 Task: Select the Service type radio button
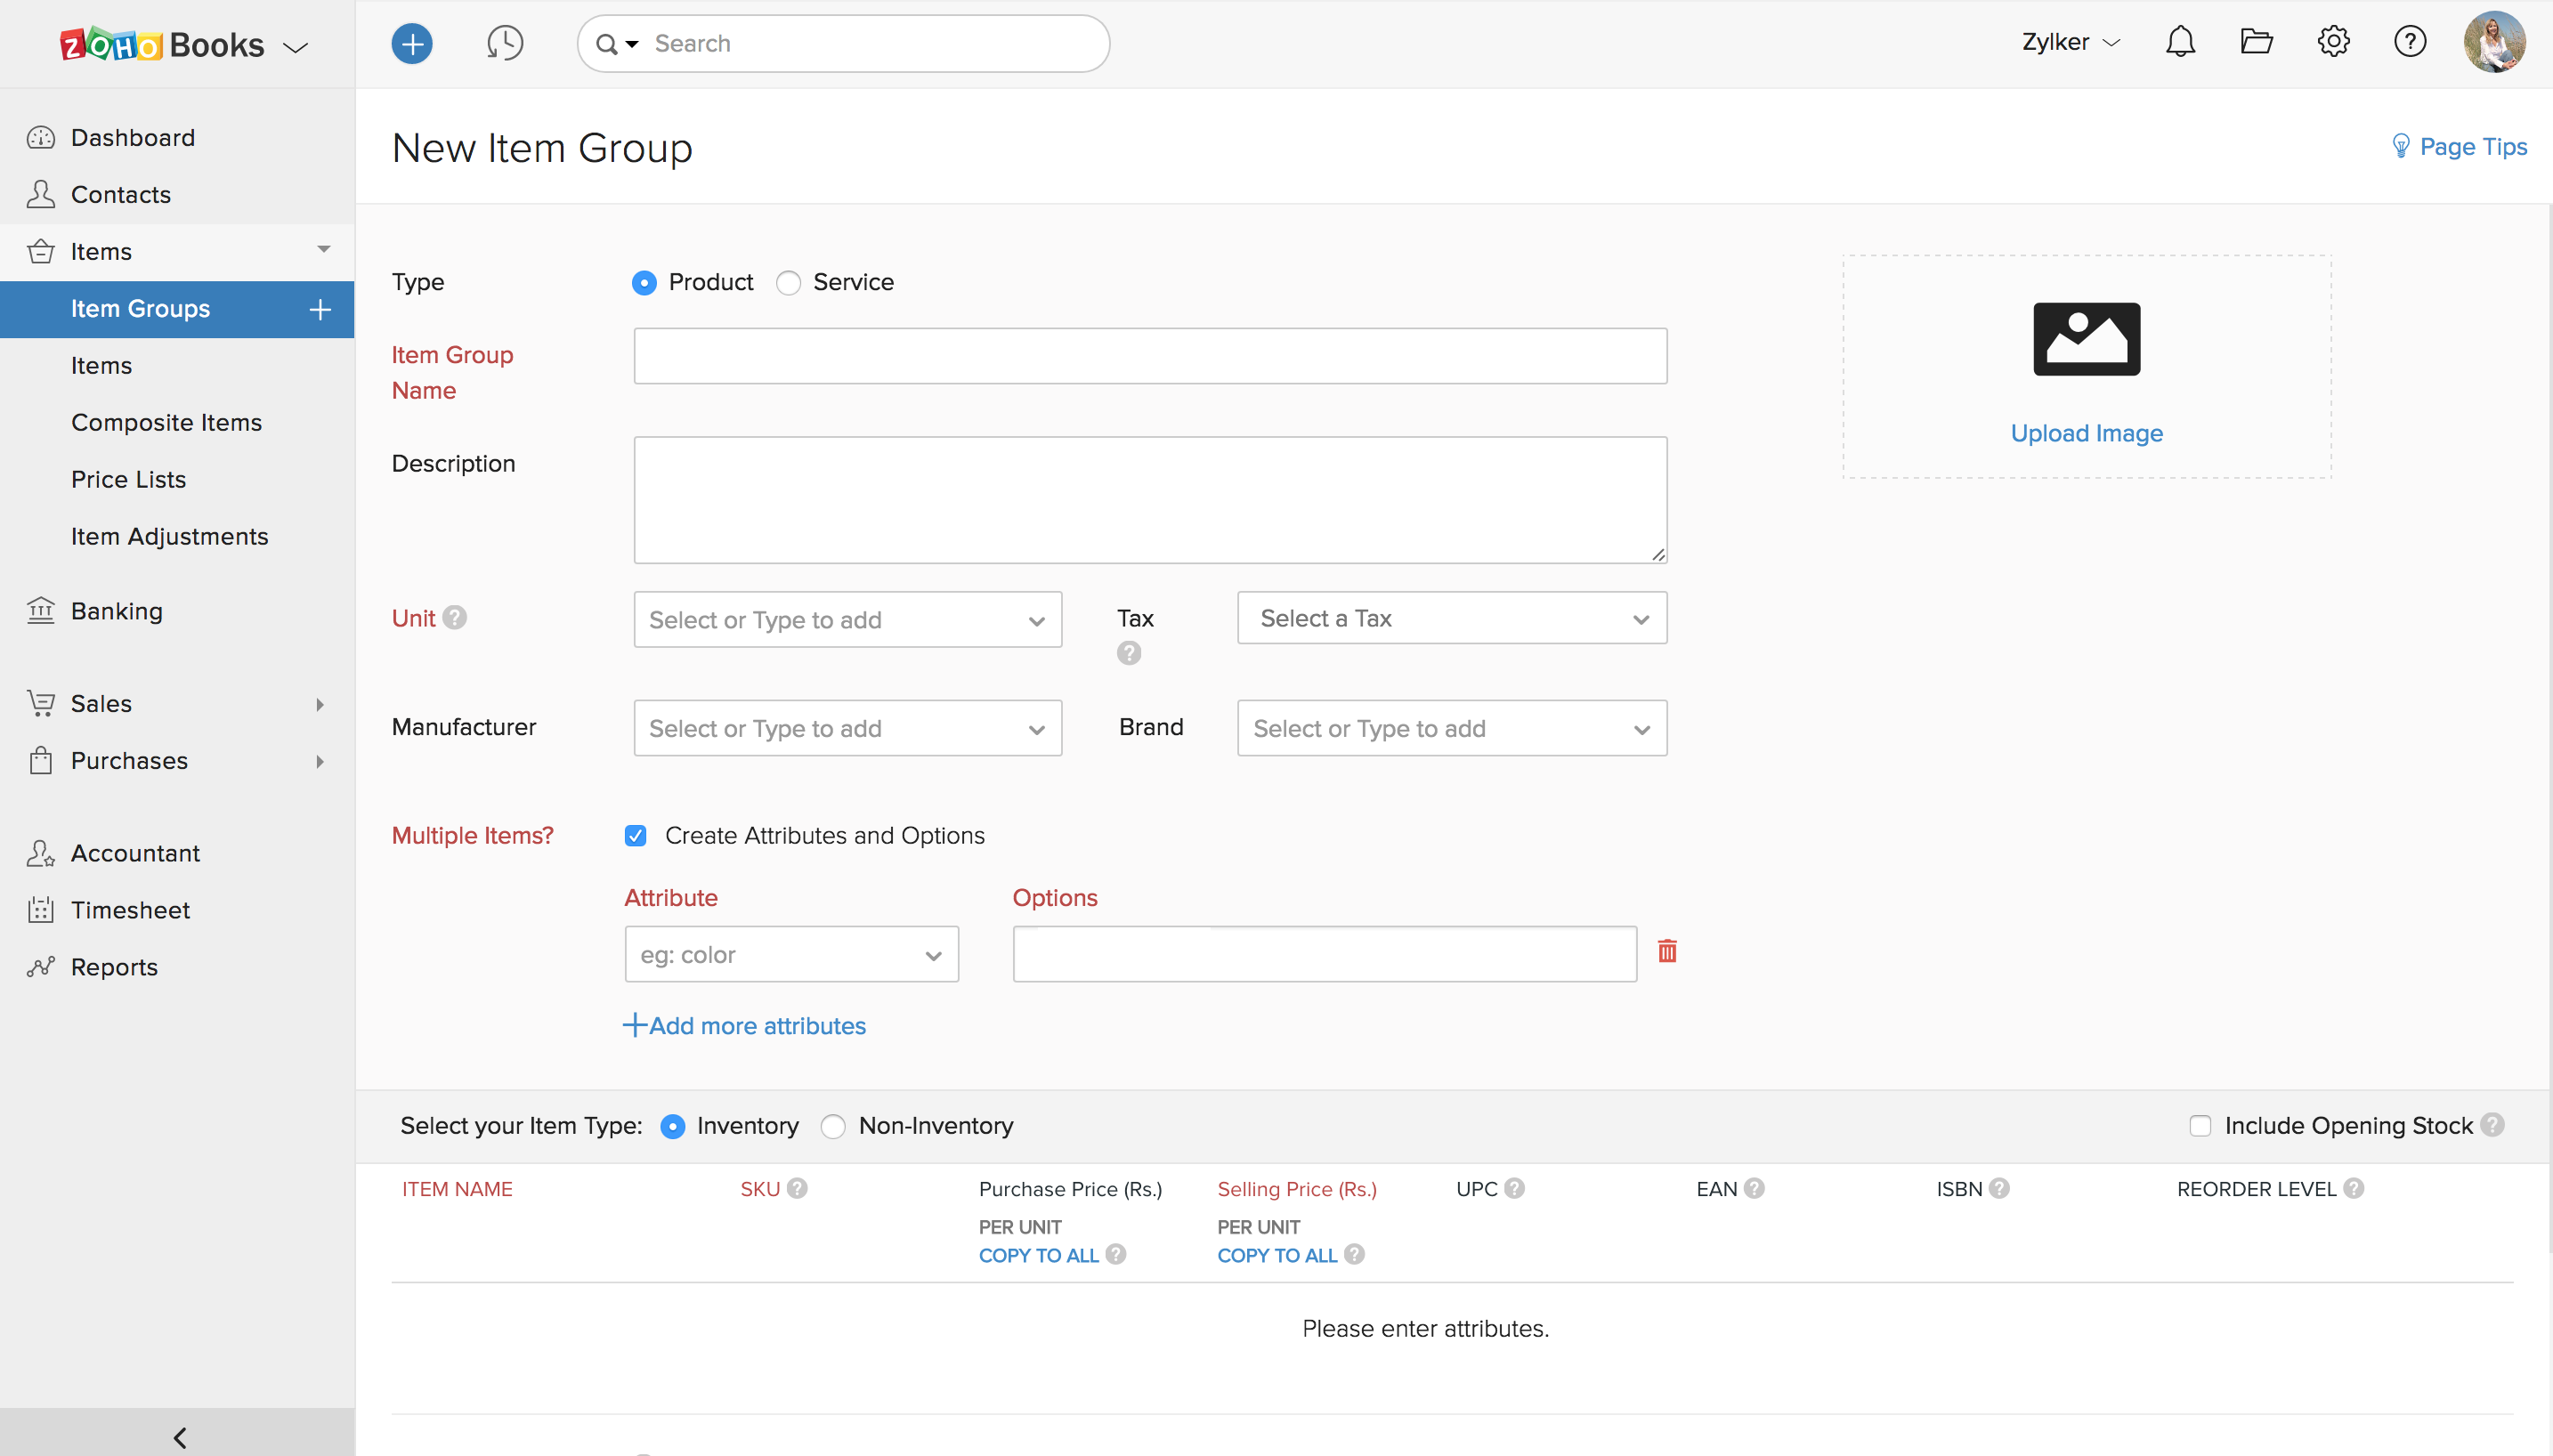[x=788, y=282]
